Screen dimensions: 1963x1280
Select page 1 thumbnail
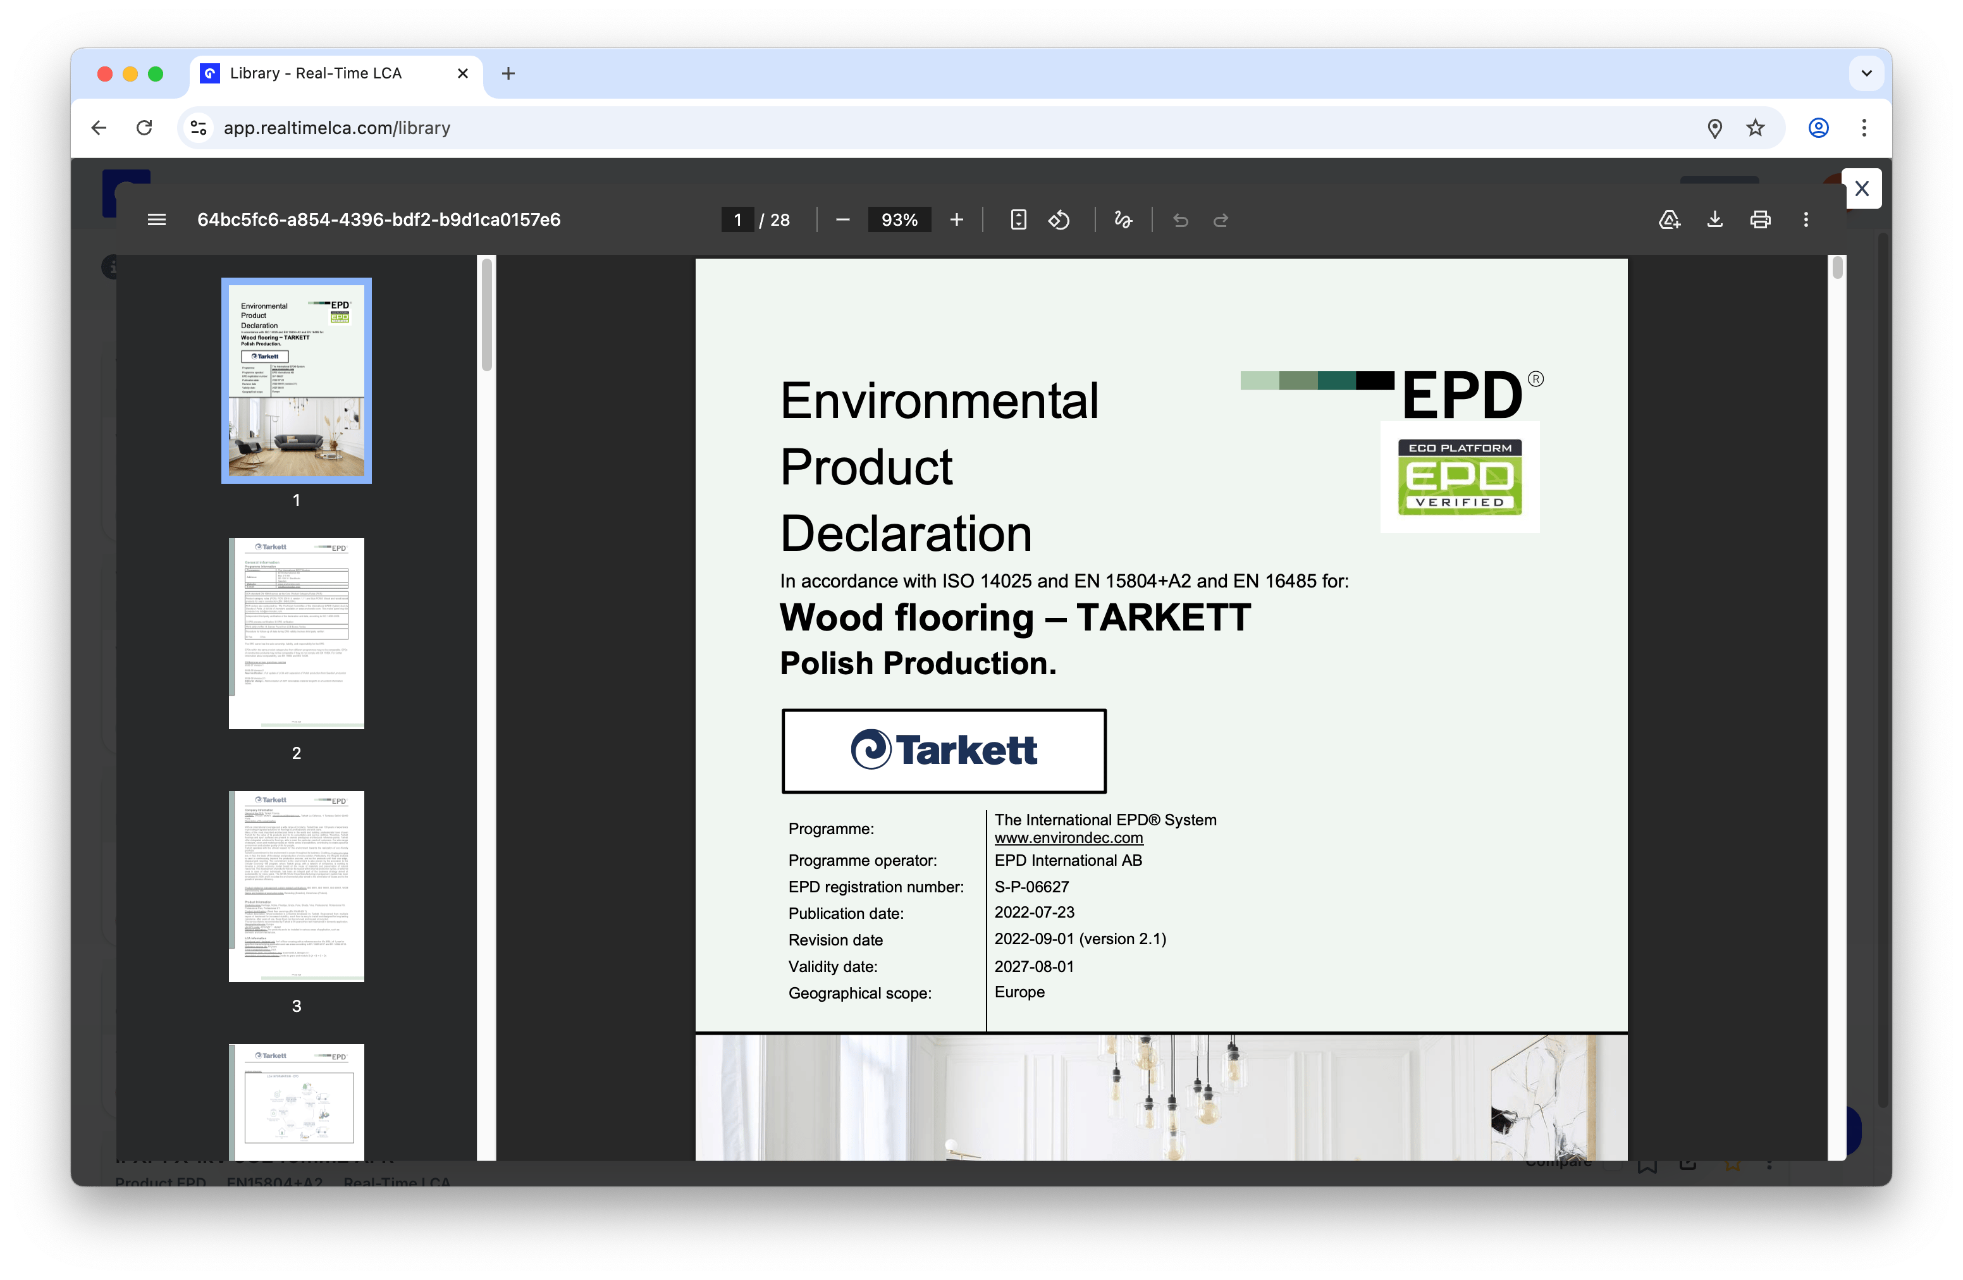[x=296, y=380]
